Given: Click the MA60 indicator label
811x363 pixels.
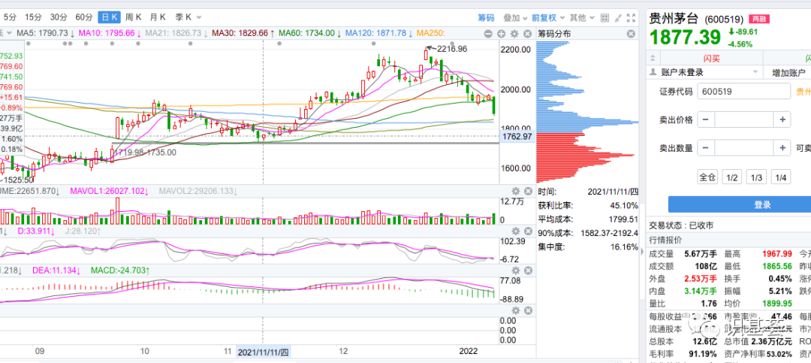Looking at the screenshot, I should coord(309,32).
